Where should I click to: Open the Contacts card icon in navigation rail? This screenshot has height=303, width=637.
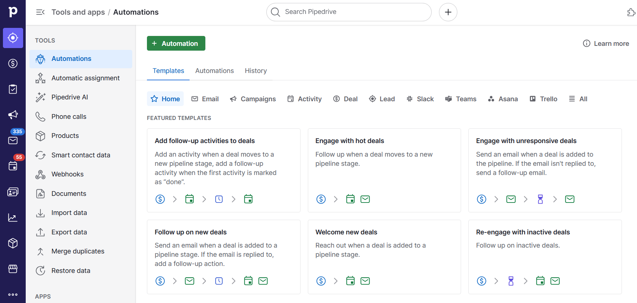click(13, 192)
